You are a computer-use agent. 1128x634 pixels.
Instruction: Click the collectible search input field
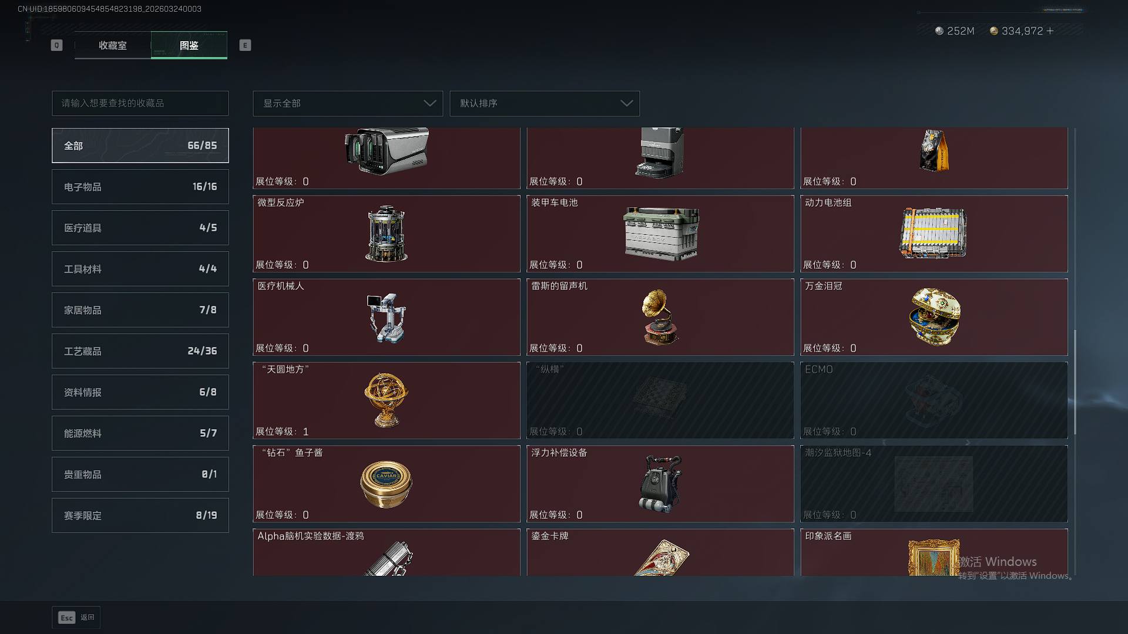click(x=140, y=103)
